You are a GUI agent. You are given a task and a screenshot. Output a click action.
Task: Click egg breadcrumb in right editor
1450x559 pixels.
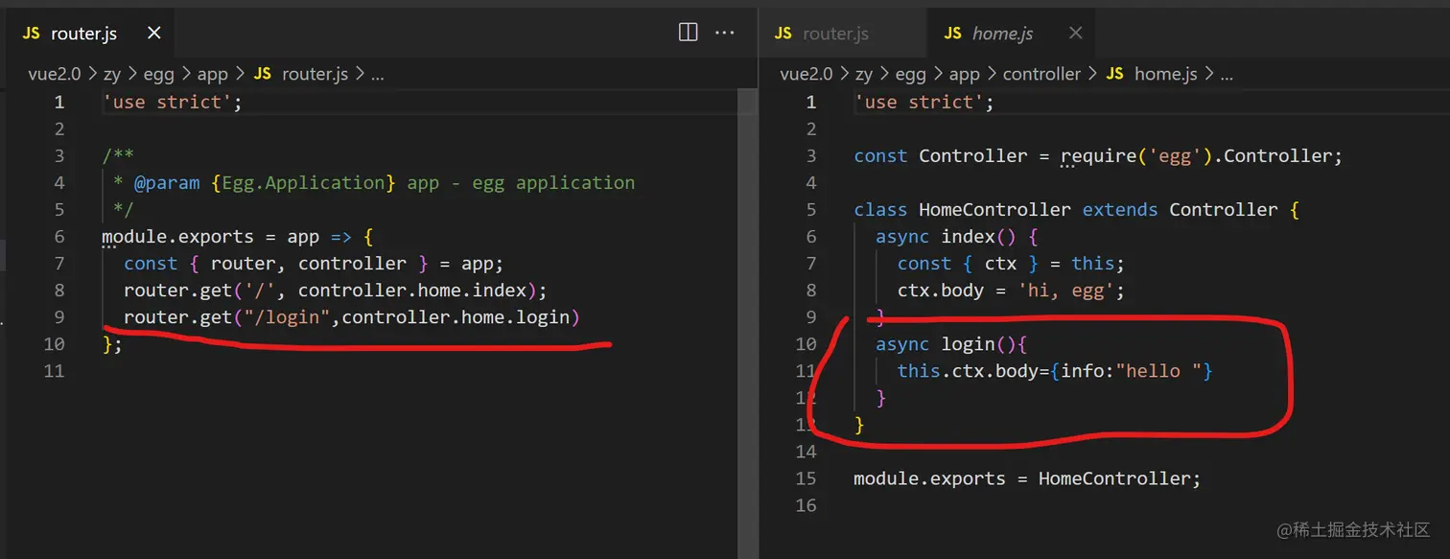911,74
